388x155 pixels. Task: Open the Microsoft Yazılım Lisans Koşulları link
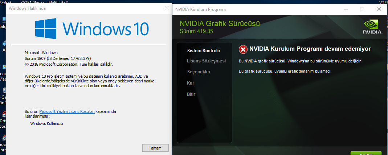67,111
